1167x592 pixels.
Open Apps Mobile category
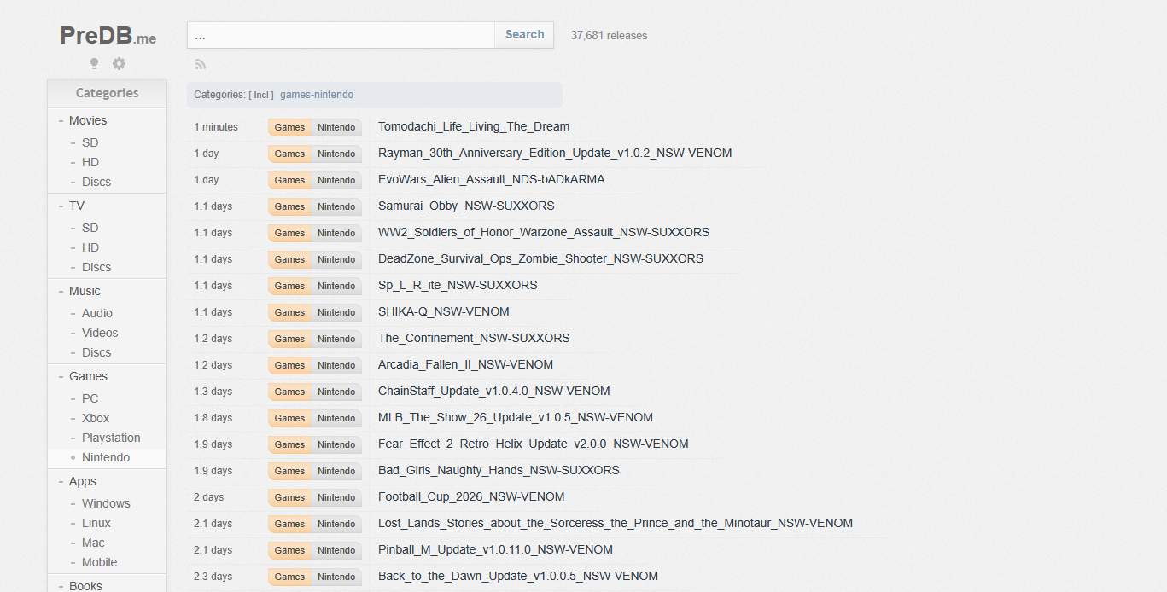pos(100,562)
